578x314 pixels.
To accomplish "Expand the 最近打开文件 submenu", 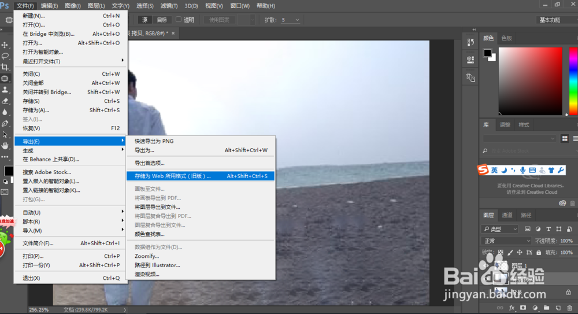I will click(71, 61).
